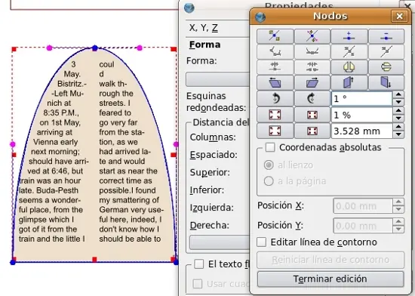Click the 'Espaciado:' label in Propiedades
The width and height of the screenshot is (415, 296).
(214, 155)
